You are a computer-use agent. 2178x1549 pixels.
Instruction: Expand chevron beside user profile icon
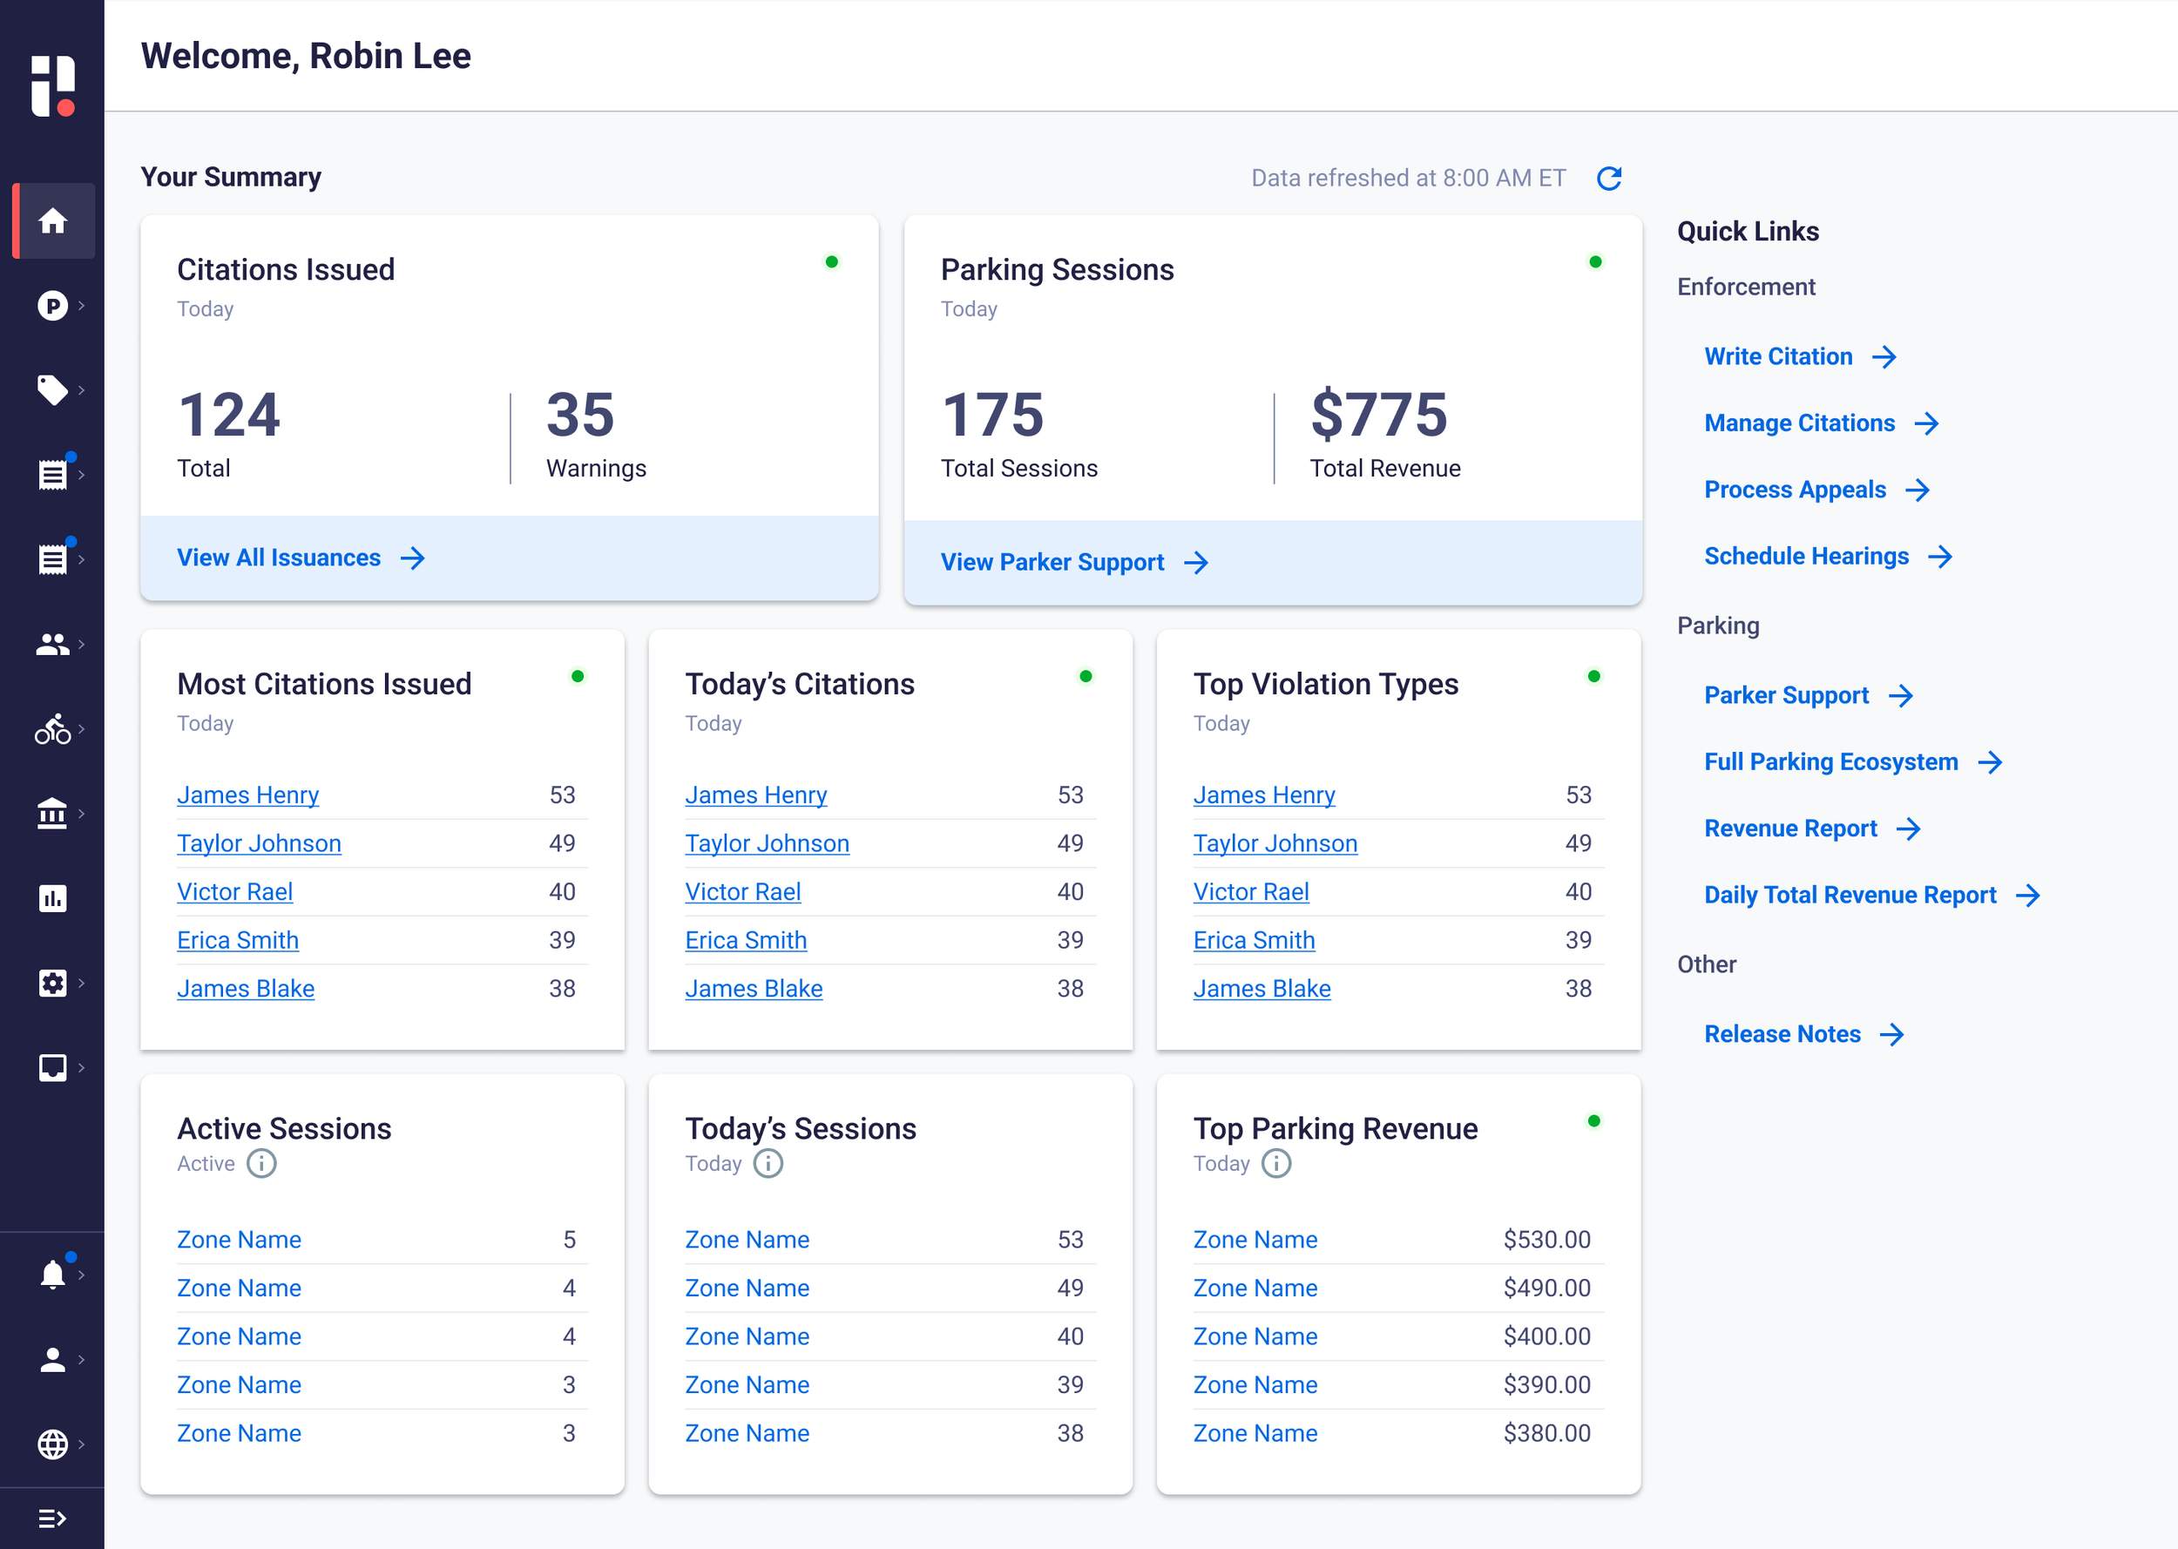tap(82, 1359)
